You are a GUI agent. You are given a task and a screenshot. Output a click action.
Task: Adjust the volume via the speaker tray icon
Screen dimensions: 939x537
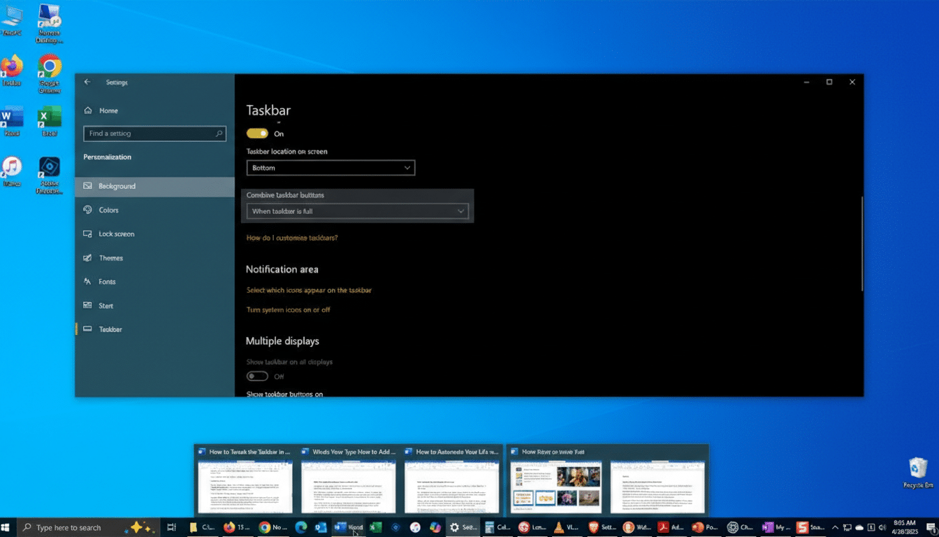pyautogui.click(x=882, y=527)
